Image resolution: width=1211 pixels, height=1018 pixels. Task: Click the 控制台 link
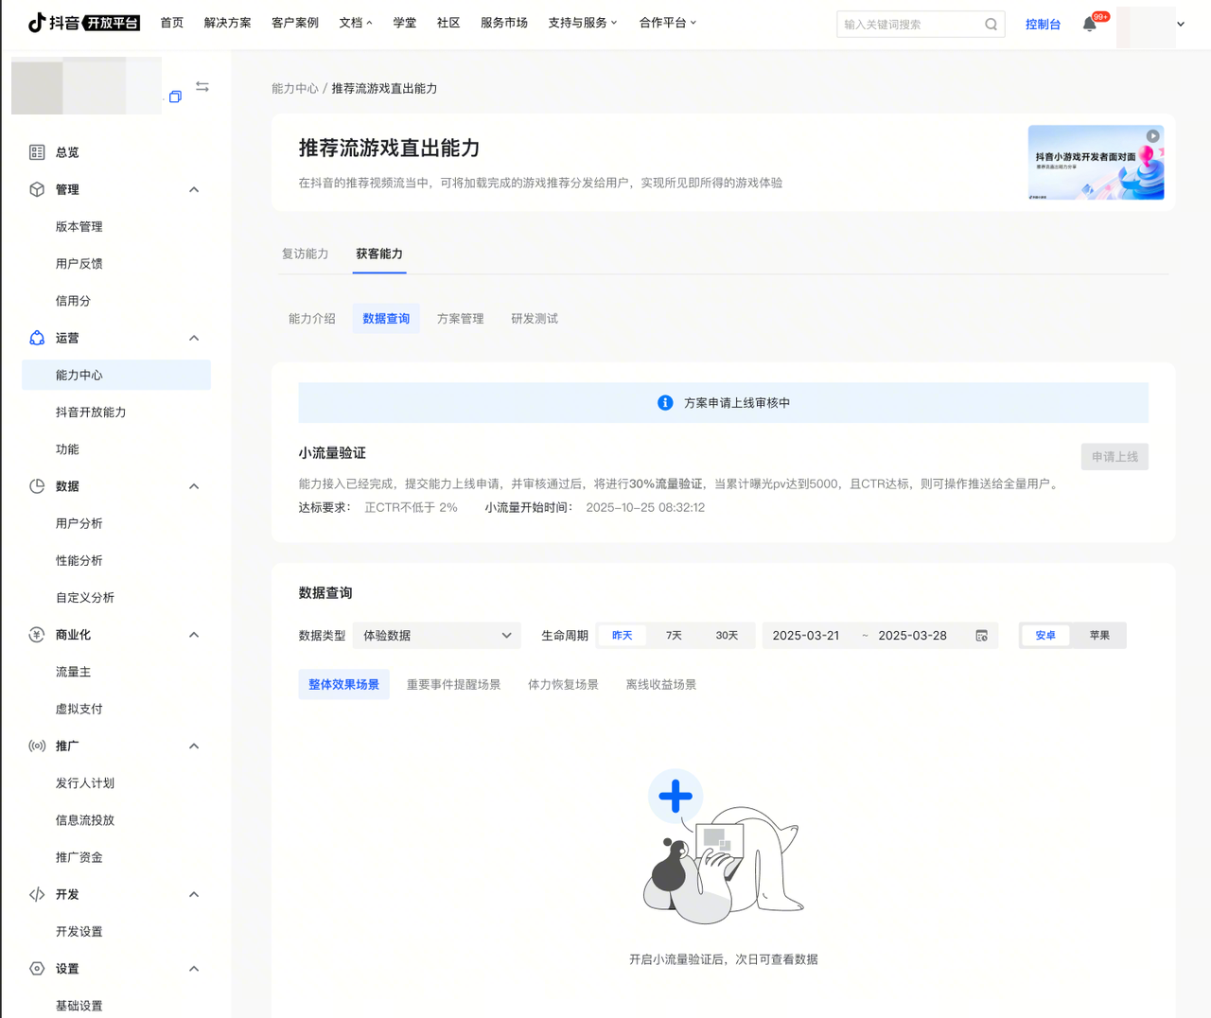(1043, 25)
